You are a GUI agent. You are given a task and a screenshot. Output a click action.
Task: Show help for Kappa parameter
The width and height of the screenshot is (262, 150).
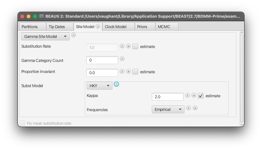coord(187,95)
